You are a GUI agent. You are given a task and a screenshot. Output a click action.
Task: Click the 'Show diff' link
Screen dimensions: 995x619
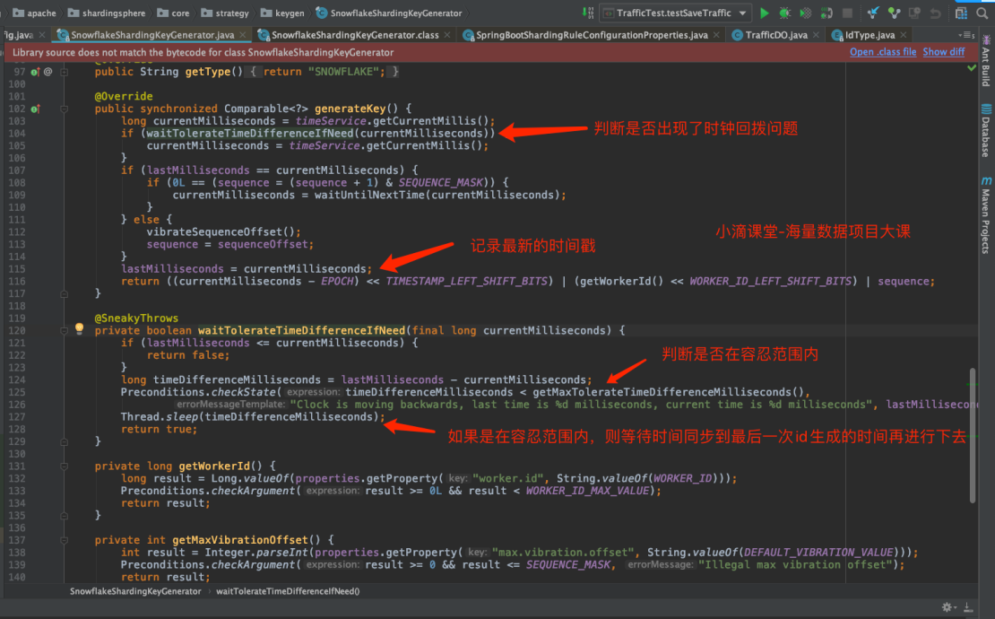[x=944, y=52]
